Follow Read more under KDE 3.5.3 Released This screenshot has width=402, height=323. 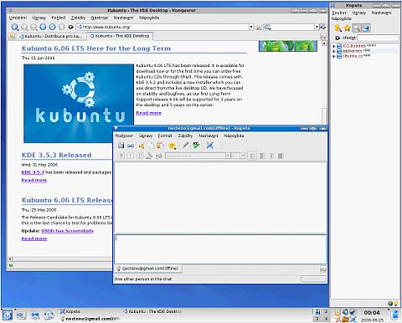click(x=34, y=180)
